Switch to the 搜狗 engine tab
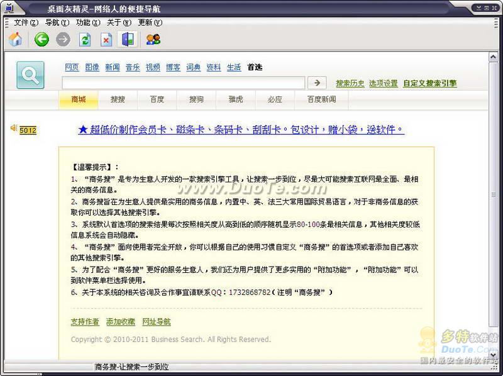This screenshot has height=376, width=503. (196, 99)
